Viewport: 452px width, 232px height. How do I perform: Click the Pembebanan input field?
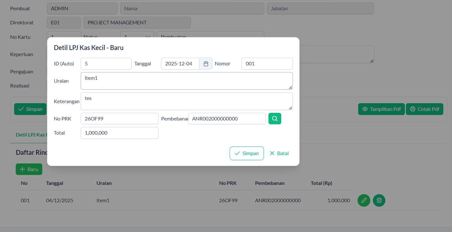(x=227, y=119)
